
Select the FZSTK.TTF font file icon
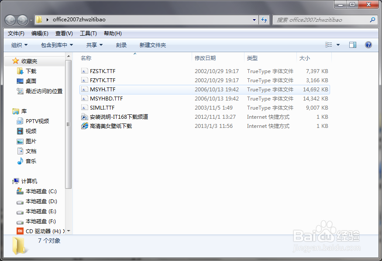point(84,71)
